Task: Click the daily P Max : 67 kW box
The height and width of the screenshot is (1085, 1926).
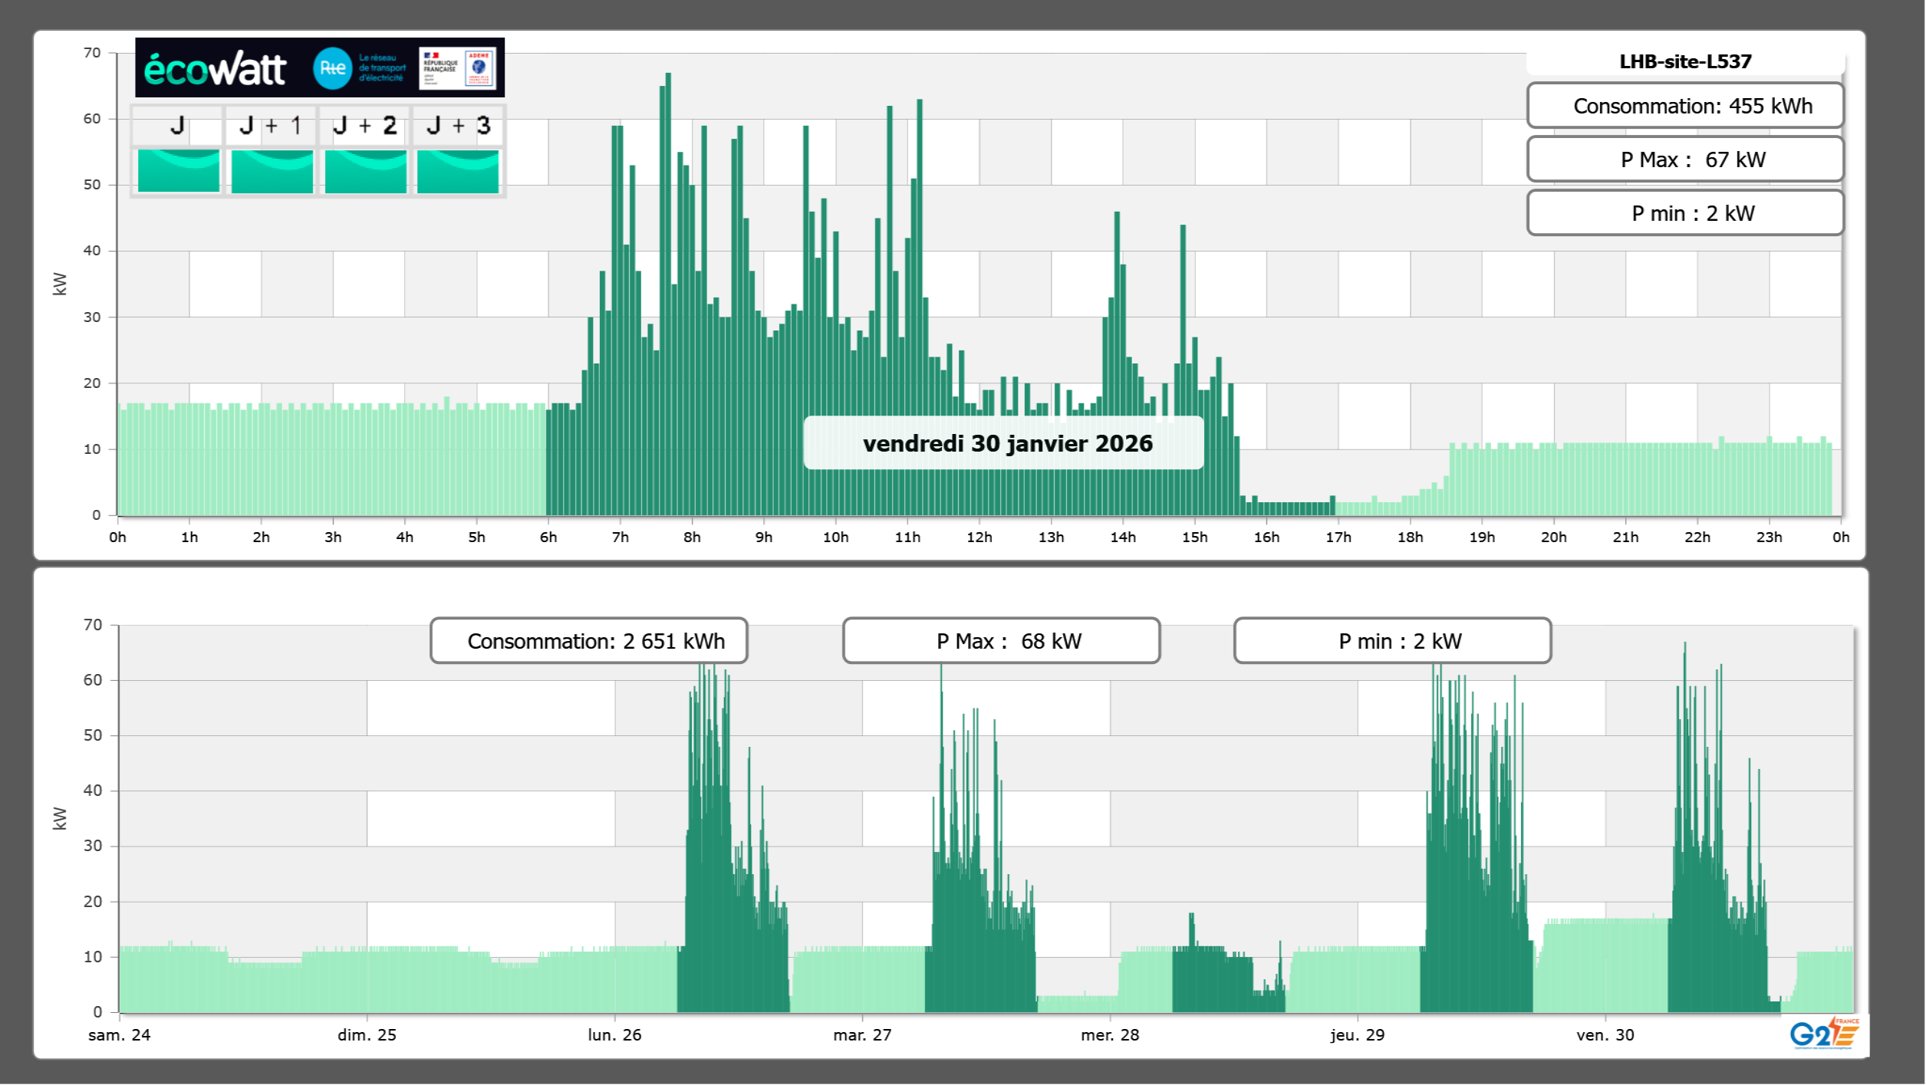Action: pos(1685,159)
